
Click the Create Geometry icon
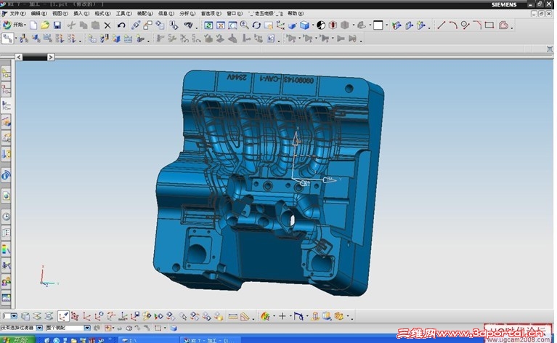pyautogui.click(x=116, y=39)
